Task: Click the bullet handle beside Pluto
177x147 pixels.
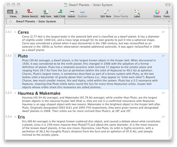Action: (x=15, y=56)
